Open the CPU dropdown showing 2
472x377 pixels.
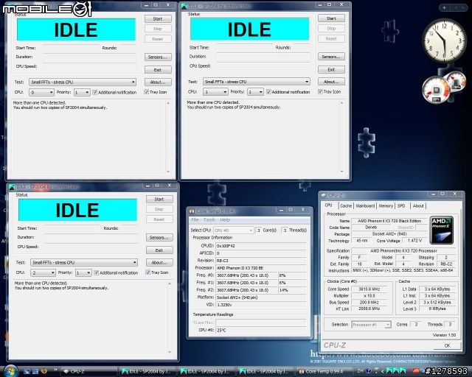point(43,272)
